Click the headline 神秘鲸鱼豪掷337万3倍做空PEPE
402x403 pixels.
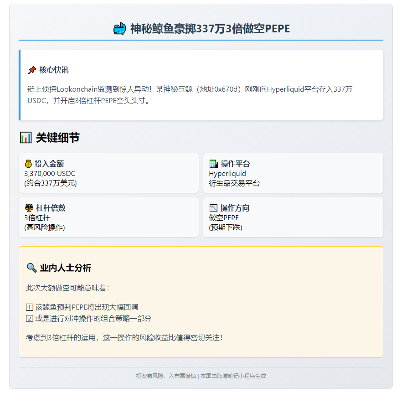(x=210, y=29)
